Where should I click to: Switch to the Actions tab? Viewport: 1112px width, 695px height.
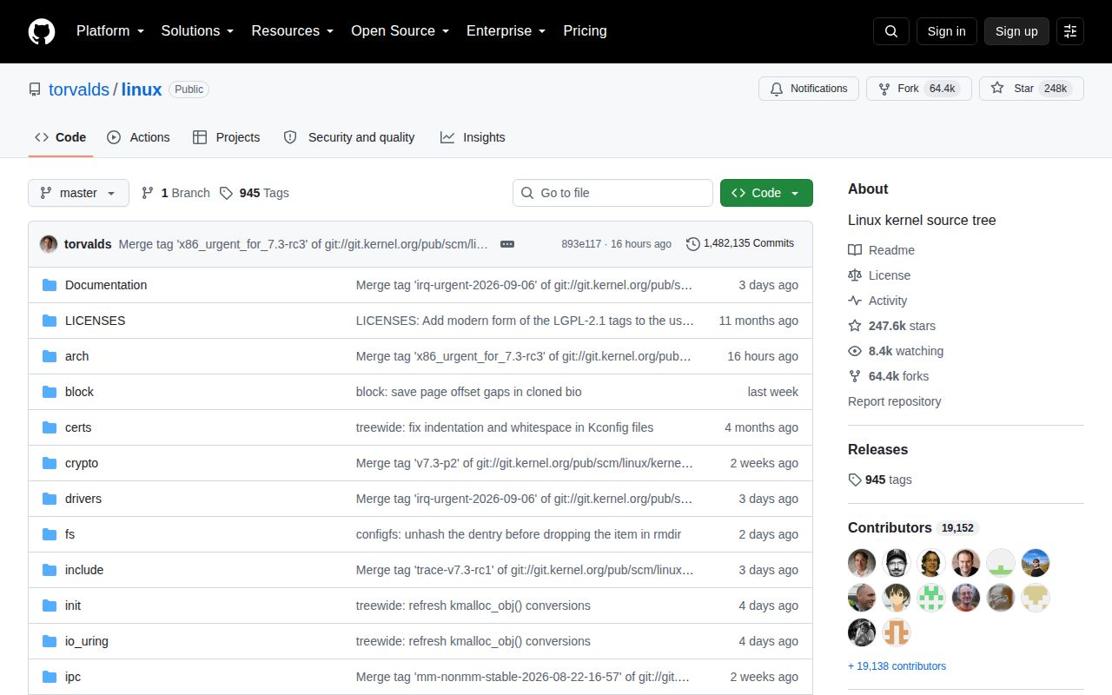138,137
